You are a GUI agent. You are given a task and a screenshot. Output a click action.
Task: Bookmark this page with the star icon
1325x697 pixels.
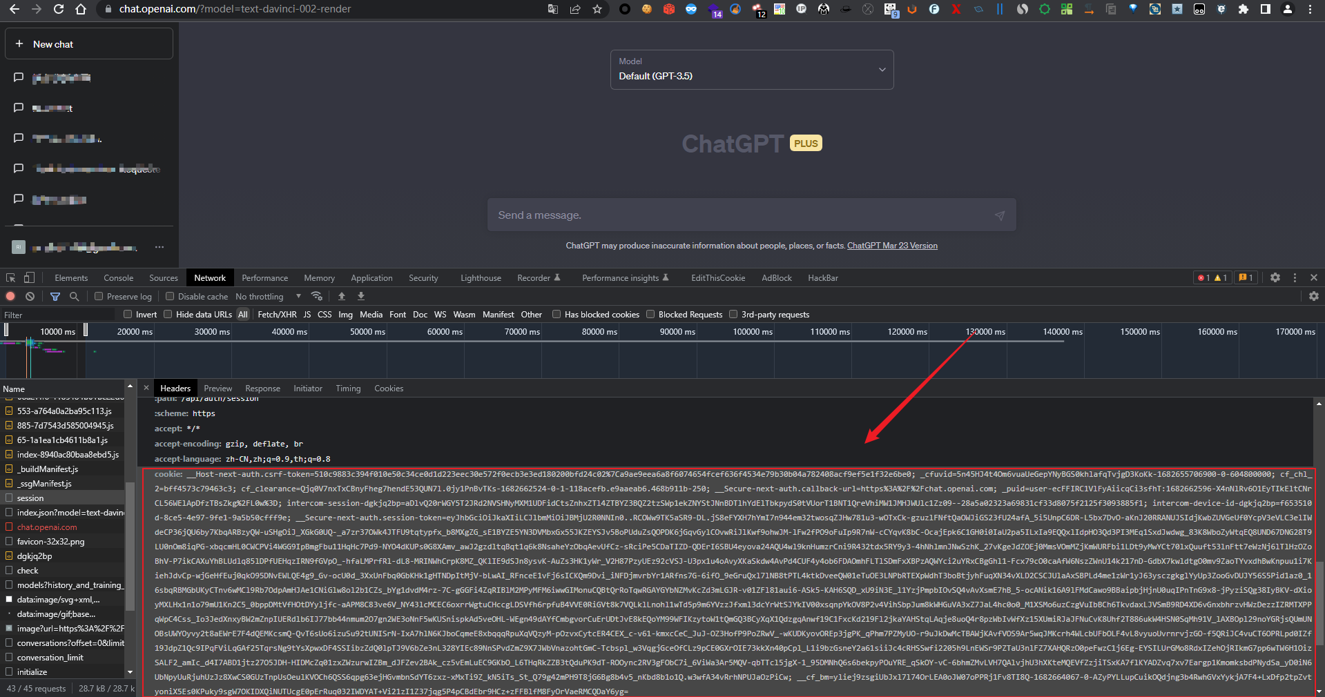tap(597, 9)
